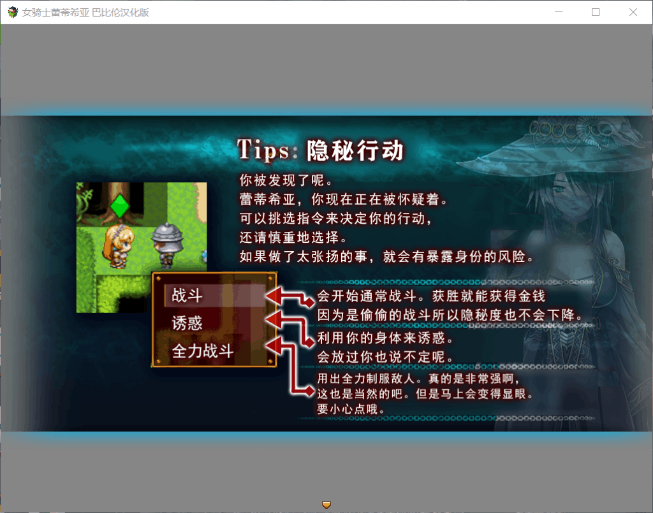
Task: Click the Tips: 隐秘行动 heading
Action: click(320, 150)
